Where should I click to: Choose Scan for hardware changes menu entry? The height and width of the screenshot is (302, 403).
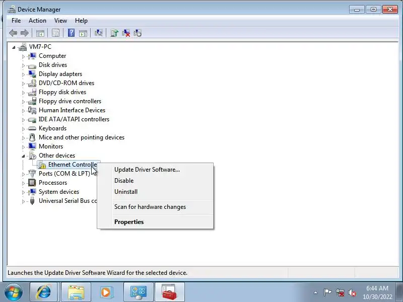(x=155, y=207)
